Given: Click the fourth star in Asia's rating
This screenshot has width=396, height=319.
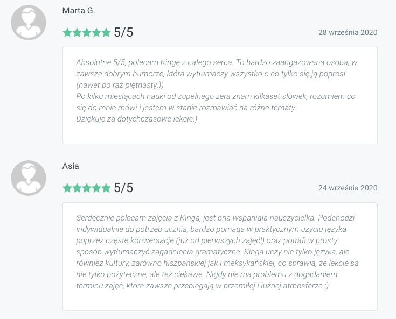Looking at the screenshot, I should pyautogui.click(x=96, y=188).
